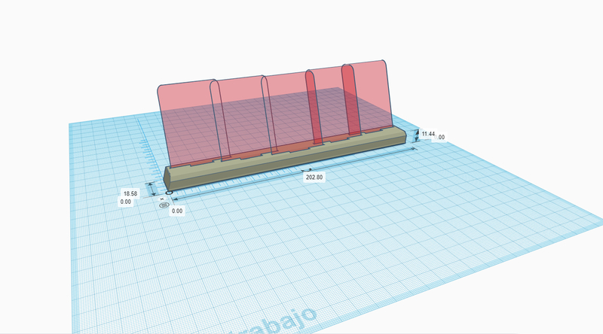The image size is (603, 334).
Task: Toggle ruler midpoint/endpoint oval icon
Action: click(164, 205)
